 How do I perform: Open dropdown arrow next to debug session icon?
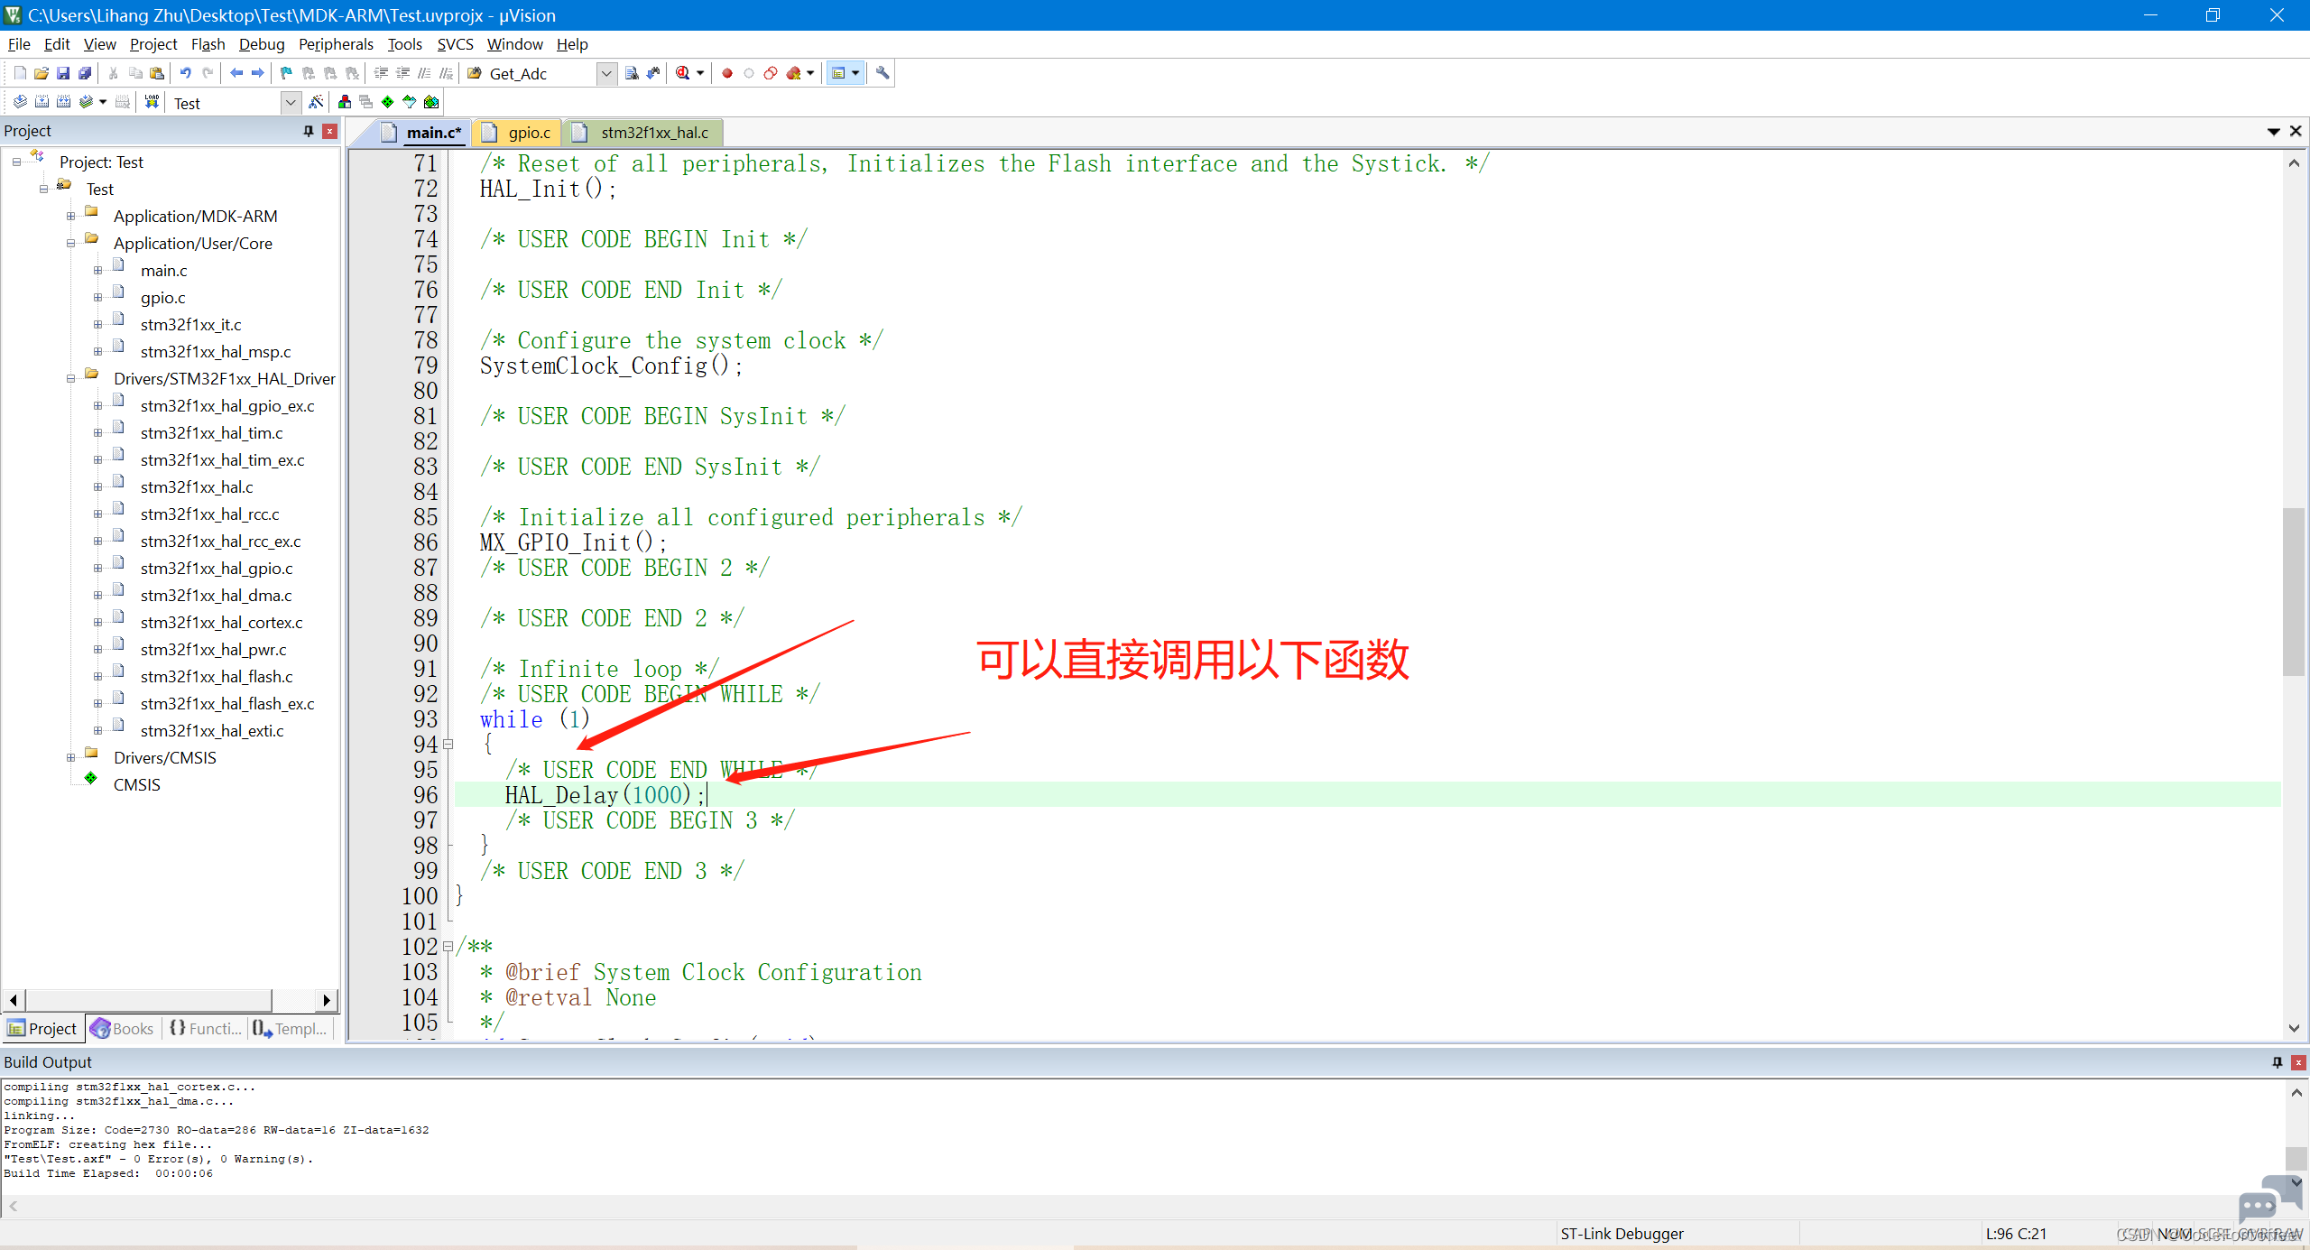point(700,73)
